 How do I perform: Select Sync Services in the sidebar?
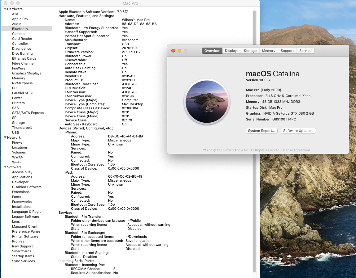(x=23, y=261)
